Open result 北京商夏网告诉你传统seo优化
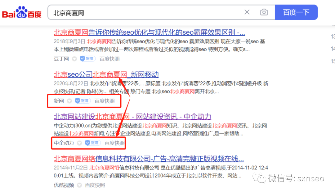Viewport: 335px width, 193px height. click(149, 32)
